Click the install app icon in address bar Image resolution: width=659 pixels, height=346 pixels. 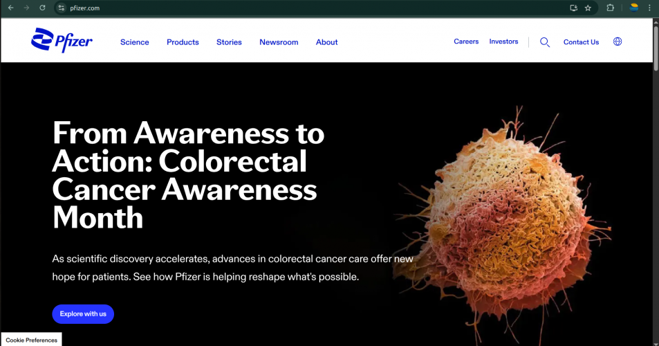(x=573, y=8)
